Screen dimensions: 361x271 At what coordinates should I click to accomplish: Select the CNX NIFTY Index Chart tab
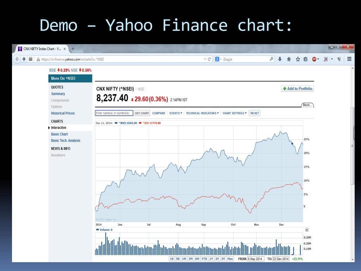(42, 49)
